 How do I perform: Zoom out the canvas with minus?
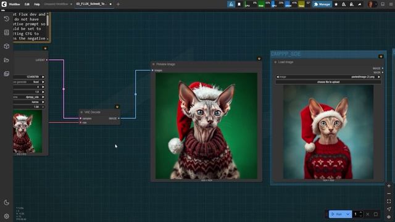click(389, 194)
